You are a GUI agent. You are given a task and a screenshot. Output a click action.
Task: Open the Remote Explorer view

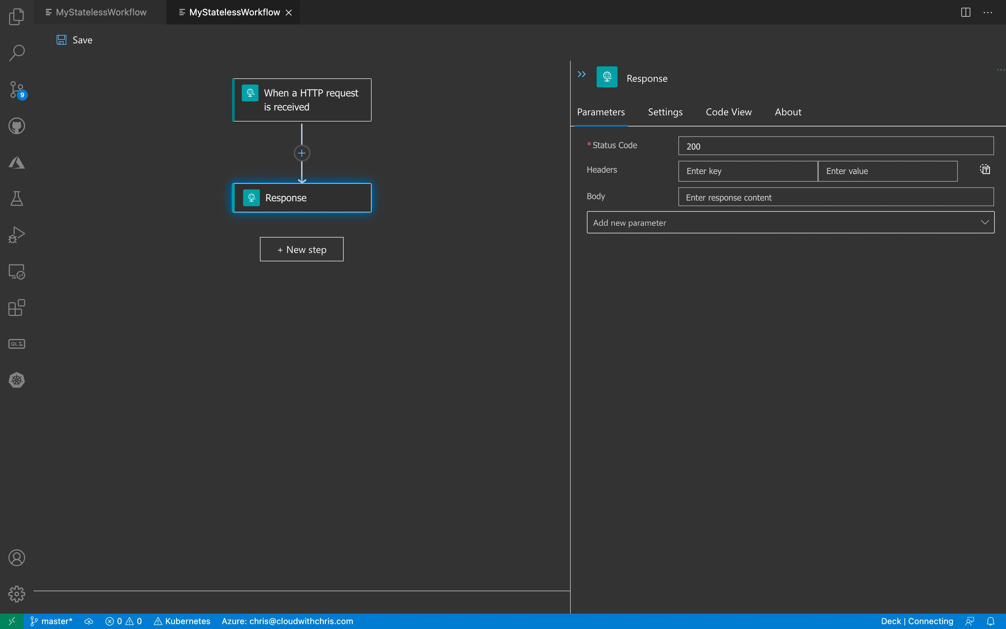click(x=17, y=271)
